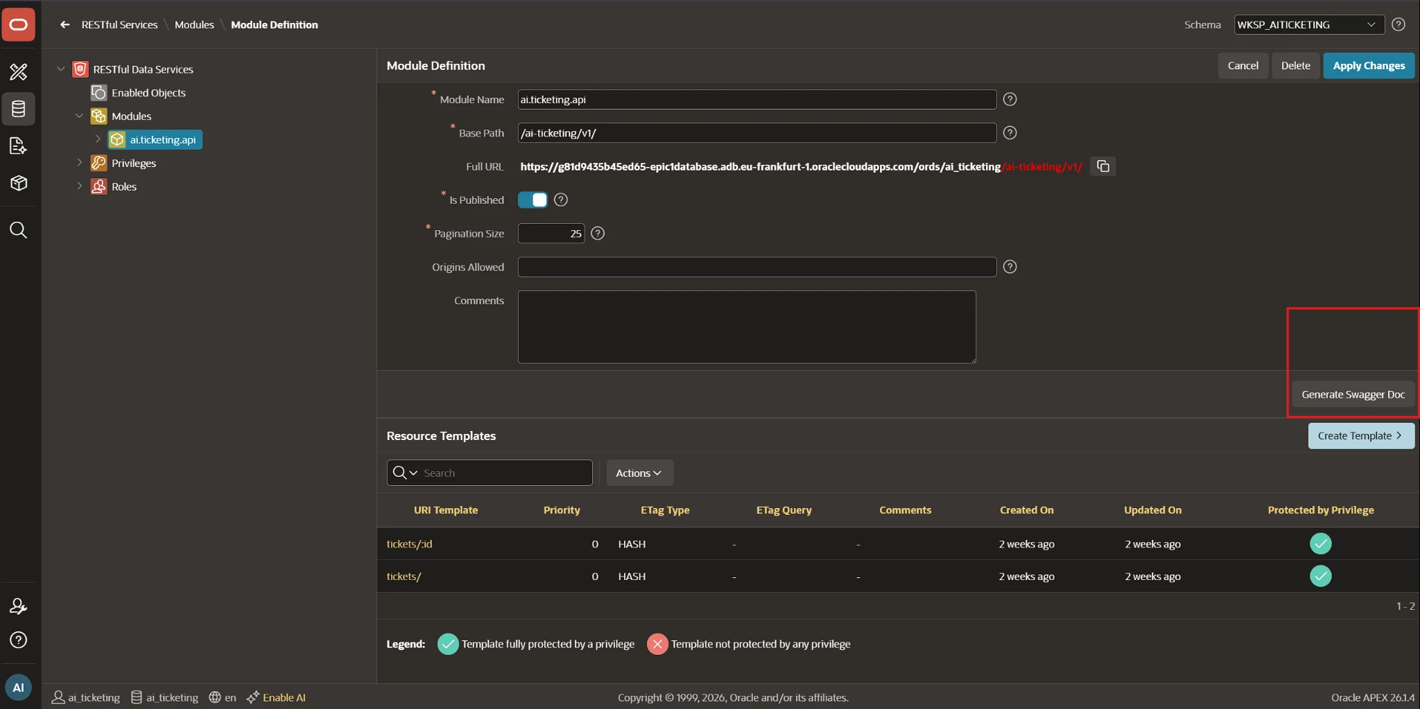Sort by URI Template column header
Image resolution: width=1420 pixels, height=709 pixels.
click(446, 510)
